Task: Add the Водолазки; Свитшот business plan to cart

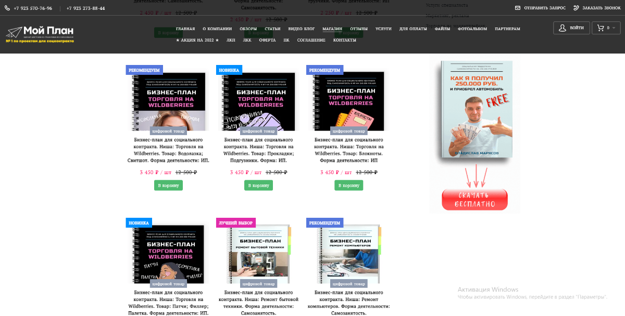Action: point(168,185)
